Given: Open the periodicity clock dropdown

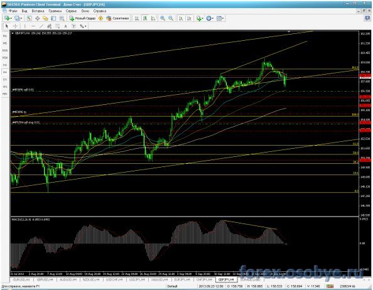Looking at the screenshot, I should 210,18.
